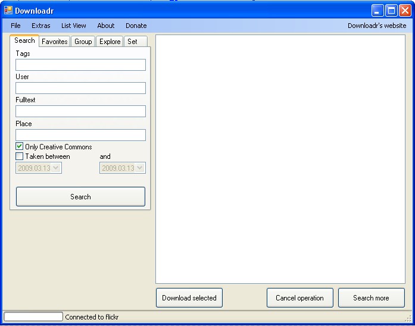The height and width of the screenshot is (326, 415).
Task: Open the Donate menu
Action: [x=136, y=26]
